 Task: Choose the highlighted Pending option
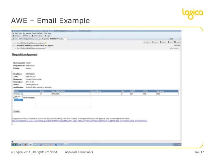point(18,100)
